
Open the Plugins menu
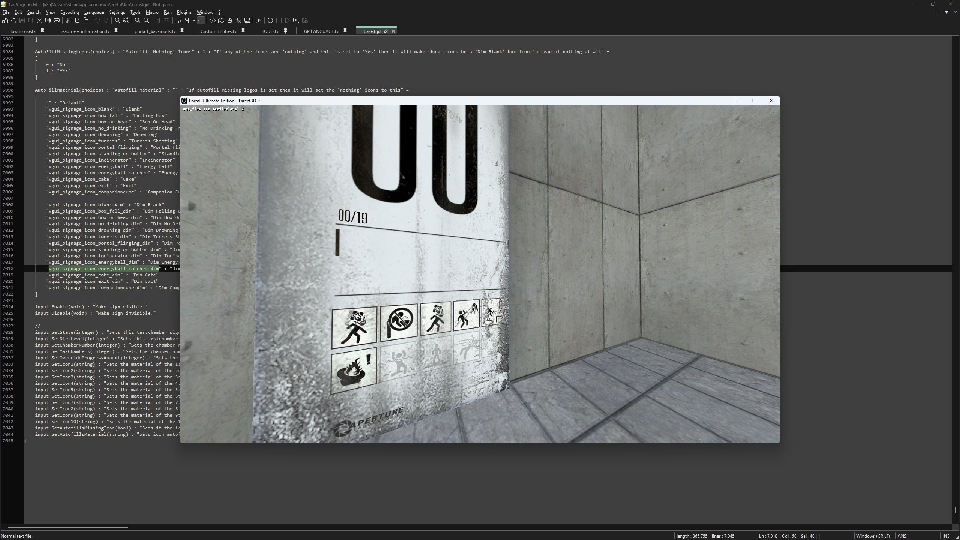tap(184, 12)
